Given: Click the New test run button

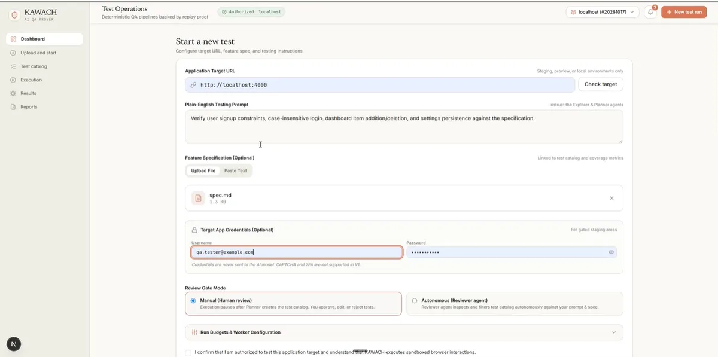Looking at the screenshot, I should 684,12.
